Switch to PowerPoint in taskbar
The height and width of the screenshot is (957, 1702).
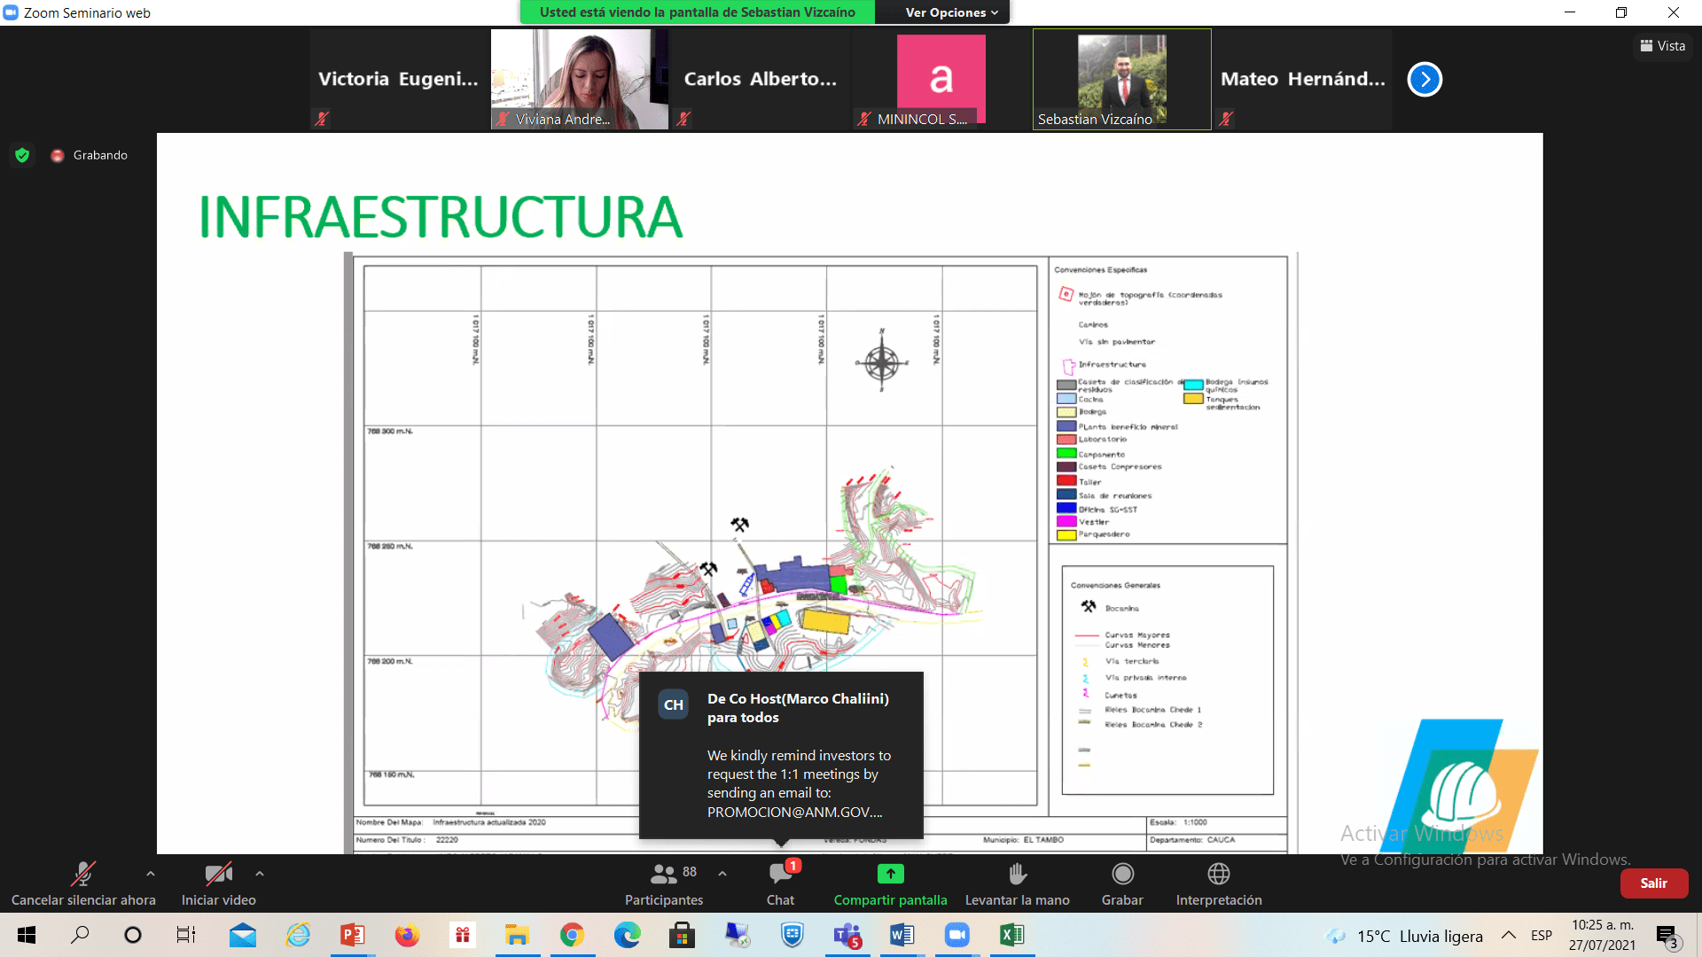pos(353,935)
